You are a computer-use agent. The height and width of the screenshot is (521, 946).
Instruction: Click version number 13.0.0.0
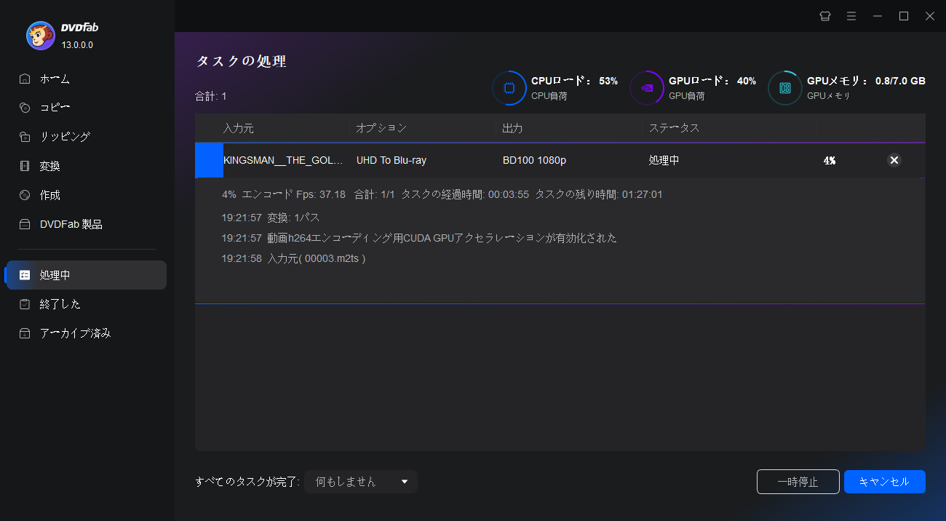click(77, 45)
